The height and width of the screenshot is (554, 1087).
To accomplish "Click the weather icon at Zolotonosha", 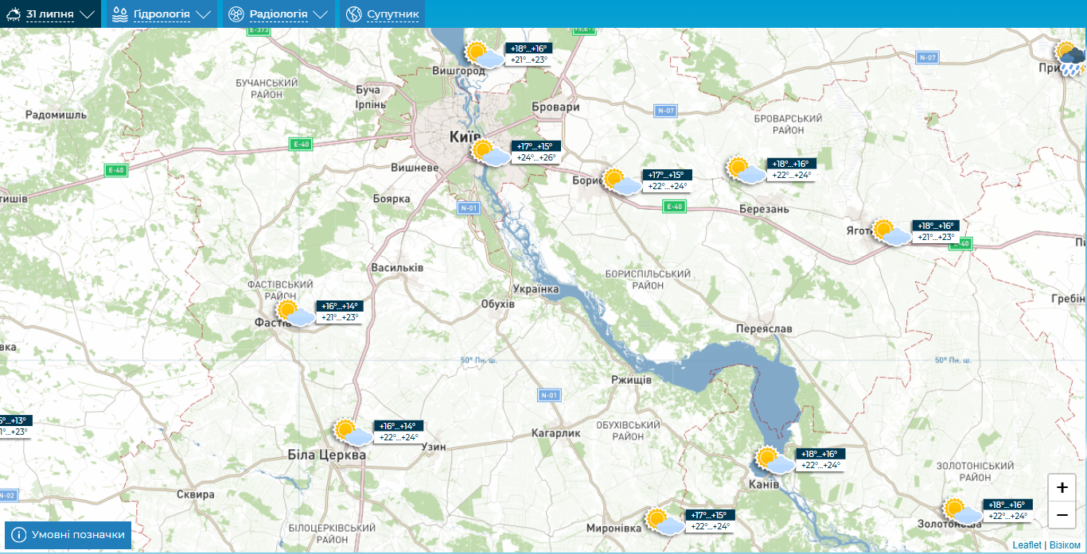I will [961, 510].
